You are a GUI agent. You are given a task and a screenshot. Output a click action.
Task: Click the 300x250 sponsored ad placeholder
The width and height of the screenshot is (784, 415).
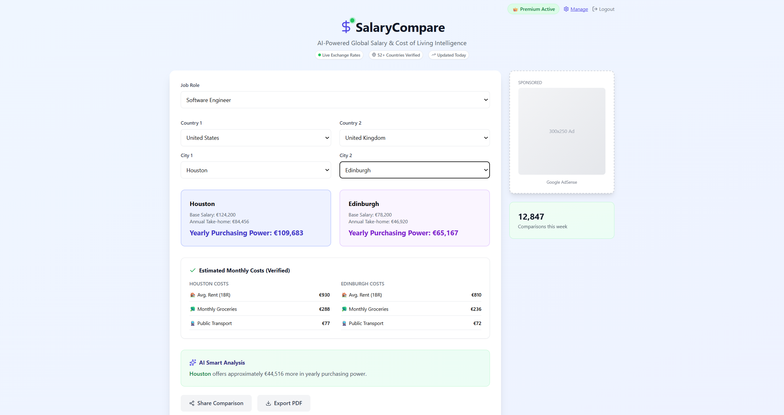point(562,131)
